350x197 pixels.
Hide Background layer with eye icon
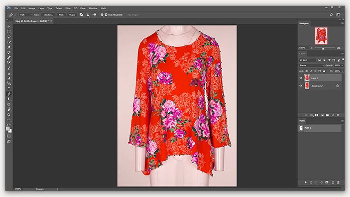[301, 86]
